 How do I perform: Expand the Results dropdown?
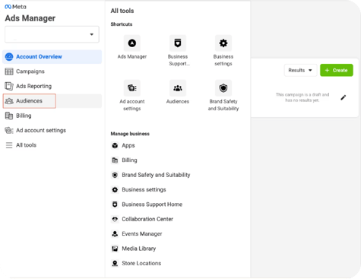pos(300,70)
